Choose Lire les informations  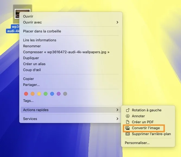pyautogui.click(x=71, y=40)
